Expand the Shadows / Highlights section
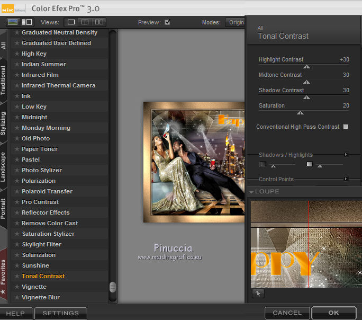The image size is (362, 320). [x=346, y=155]
